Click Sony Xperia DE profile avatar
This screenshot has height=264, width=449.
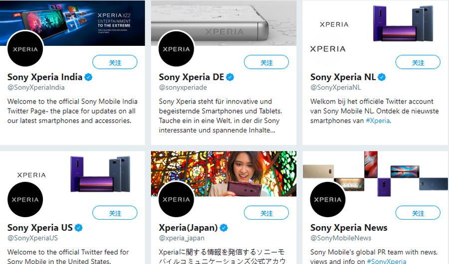point(176,49)
